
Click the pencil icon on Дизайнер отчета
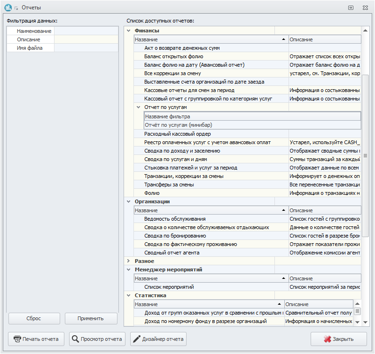pos(137,339)
